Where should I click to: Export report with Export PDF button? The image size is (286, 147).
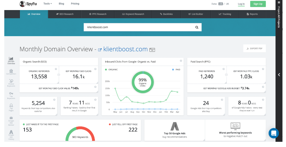click(254, 48)
